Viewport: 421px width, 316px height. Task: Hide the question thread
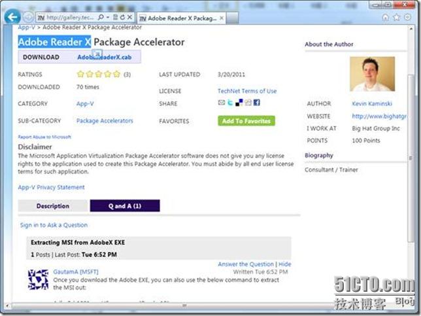coord(285,264)
